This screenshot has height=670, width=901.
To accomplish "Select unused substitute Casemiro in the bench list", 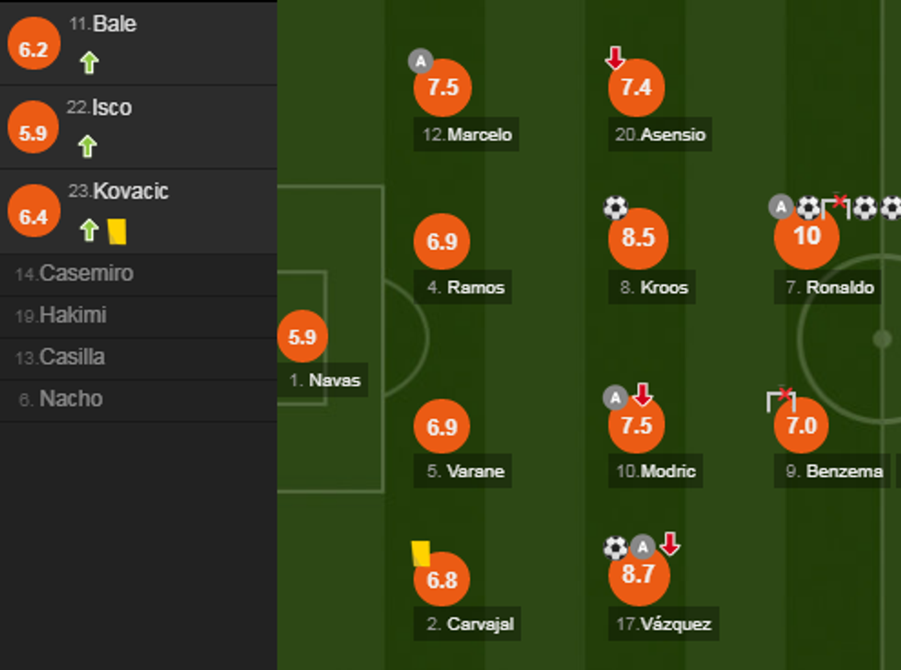I will 74,273.
